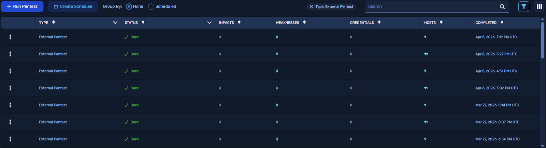Sort by the Hosts column arrows
This screenshot has height=148, width=546.
[x=441, y=22]
